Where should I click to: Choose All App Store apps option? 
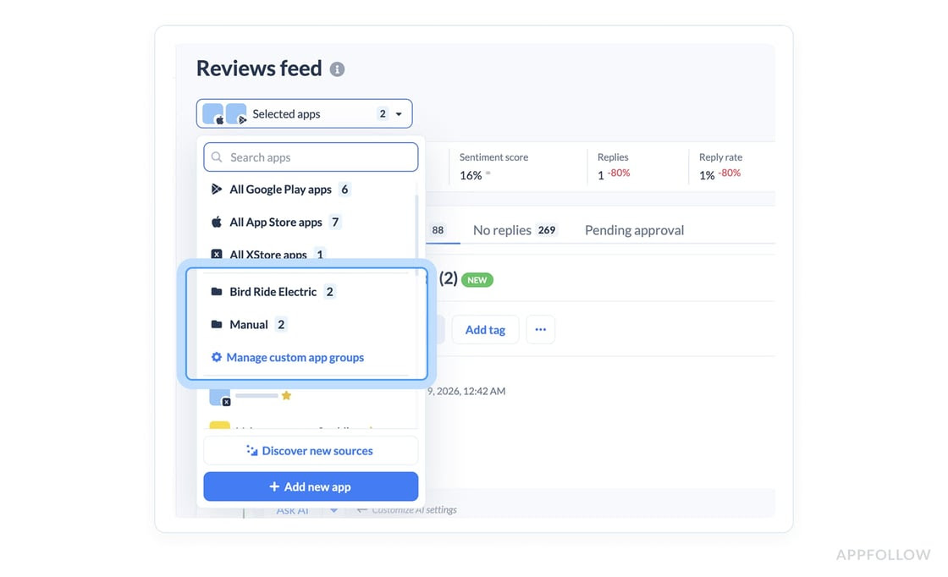click(x=276, y=223)
